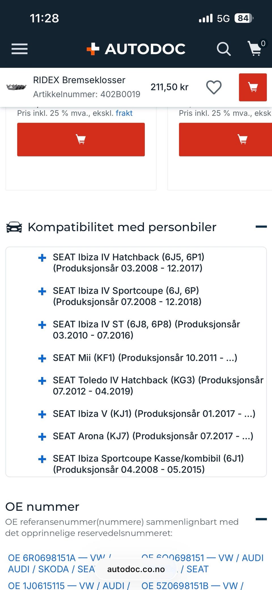Click the left product card cart button

(x=81, y=139)
